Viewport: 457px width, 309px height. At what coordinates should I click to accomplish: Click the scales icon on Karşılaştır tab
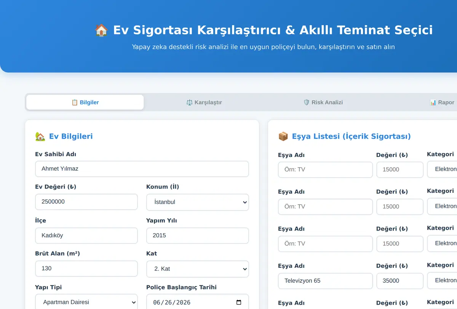189,102
